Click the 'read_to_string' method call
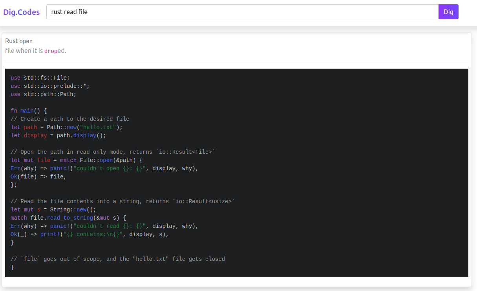Screen dimensions: 477x291 70,218
